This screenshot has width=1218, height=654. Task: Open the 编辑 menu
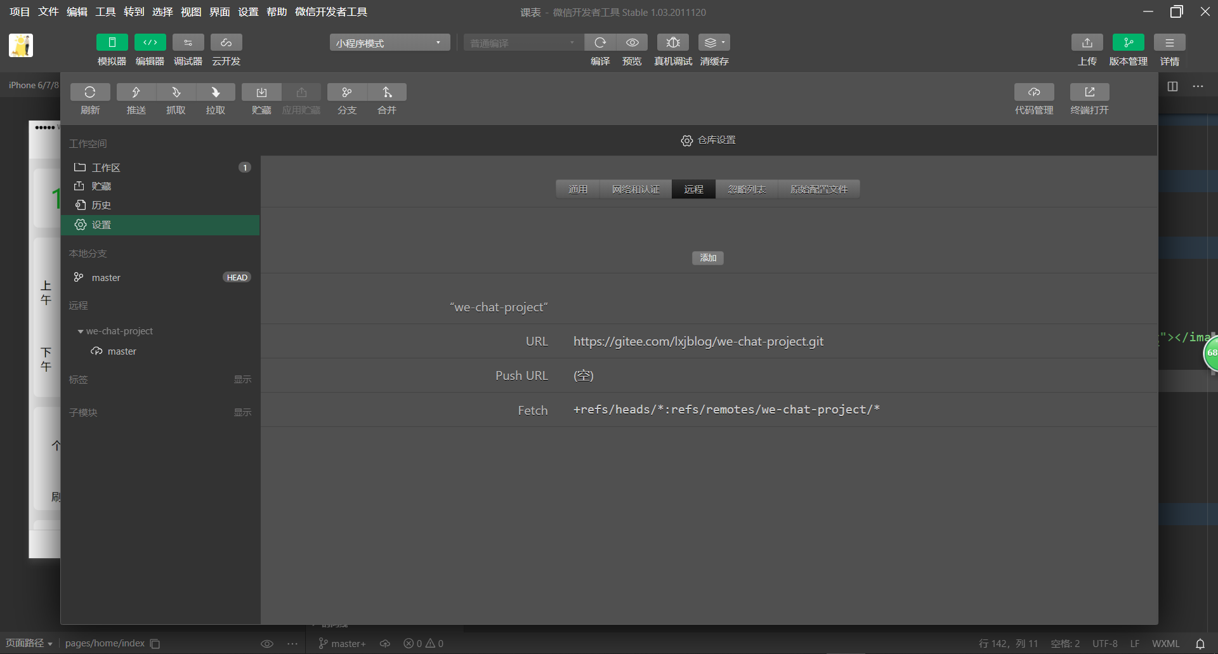tap(77, 12)
